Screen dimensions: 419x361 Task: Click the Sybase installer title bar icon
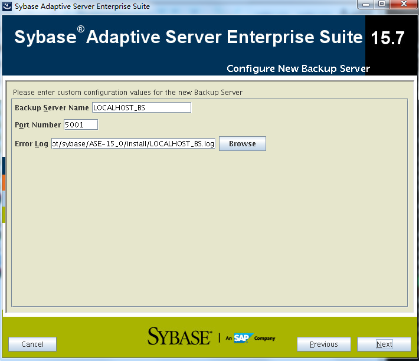pyautogui.click(x=6, y=6)
